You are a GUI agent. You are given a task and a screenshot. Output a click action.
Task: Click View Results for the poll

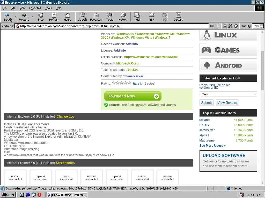[227, 103]
